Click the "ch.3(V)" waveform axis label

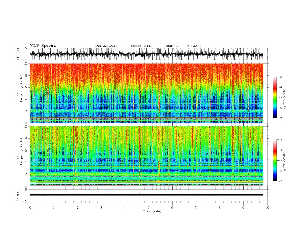tap(18, 195)
